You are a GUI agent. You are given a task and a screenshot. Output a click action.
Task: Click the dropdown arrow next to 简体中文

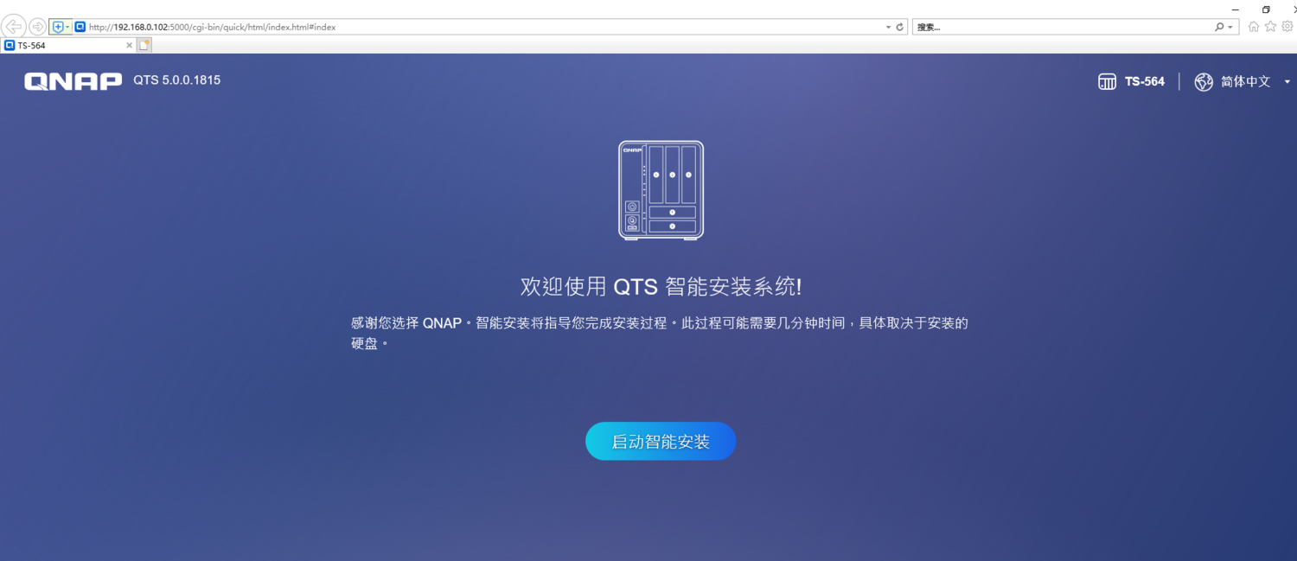1287,82
